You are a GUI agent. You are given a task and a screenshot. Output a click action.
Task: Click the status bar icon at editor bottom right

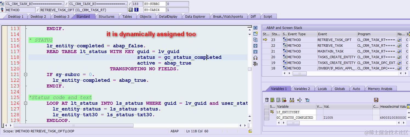(x=250, y=131)
